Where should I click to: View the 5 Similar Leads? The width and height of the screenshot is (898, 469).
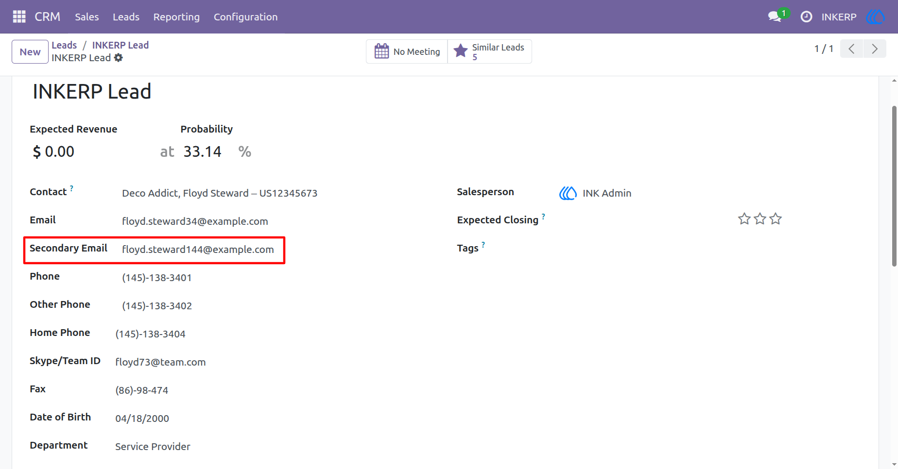pyautogui.click(x=489, y=51)
